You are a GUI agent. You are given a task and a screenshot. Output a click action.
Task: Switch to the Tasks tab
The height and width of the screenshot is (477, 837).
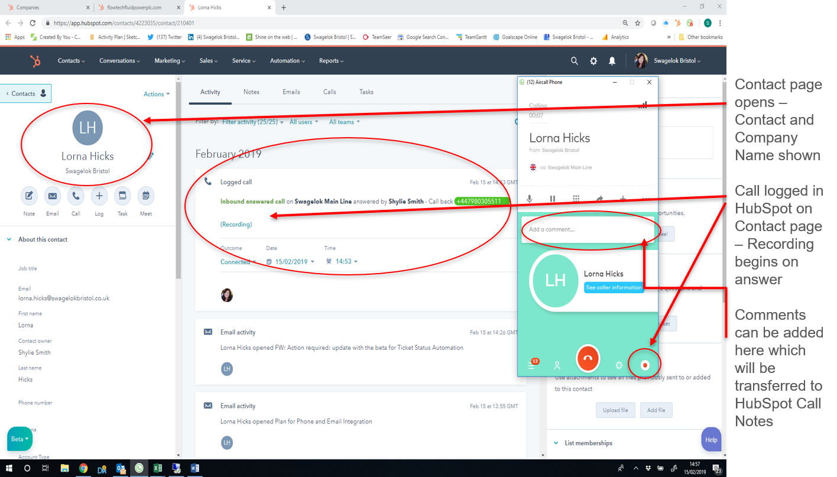click(x=366, y=92)
